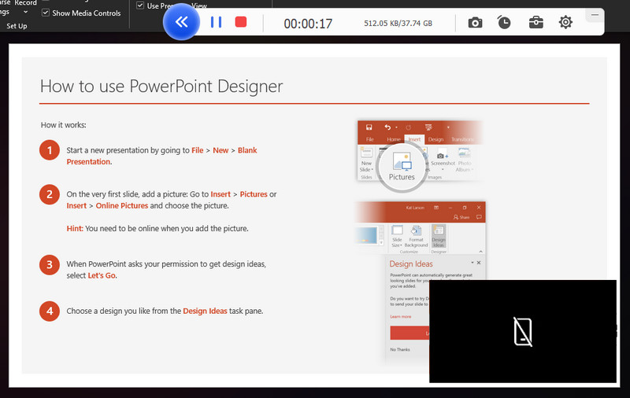Viewport: 630px width, 398px height.
Task: Click the orange step 1 circle
Action: coord(50,150)
